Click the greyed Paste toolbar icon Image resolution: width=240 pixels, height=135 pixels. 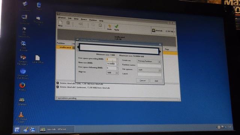pos(100,26)
